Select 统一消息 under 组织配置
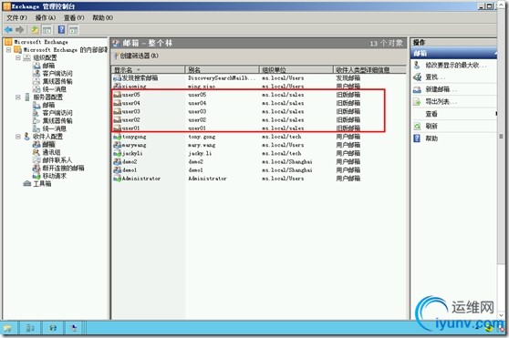The height and width of the screenshot is (338, 509). [x=54, y=89]
